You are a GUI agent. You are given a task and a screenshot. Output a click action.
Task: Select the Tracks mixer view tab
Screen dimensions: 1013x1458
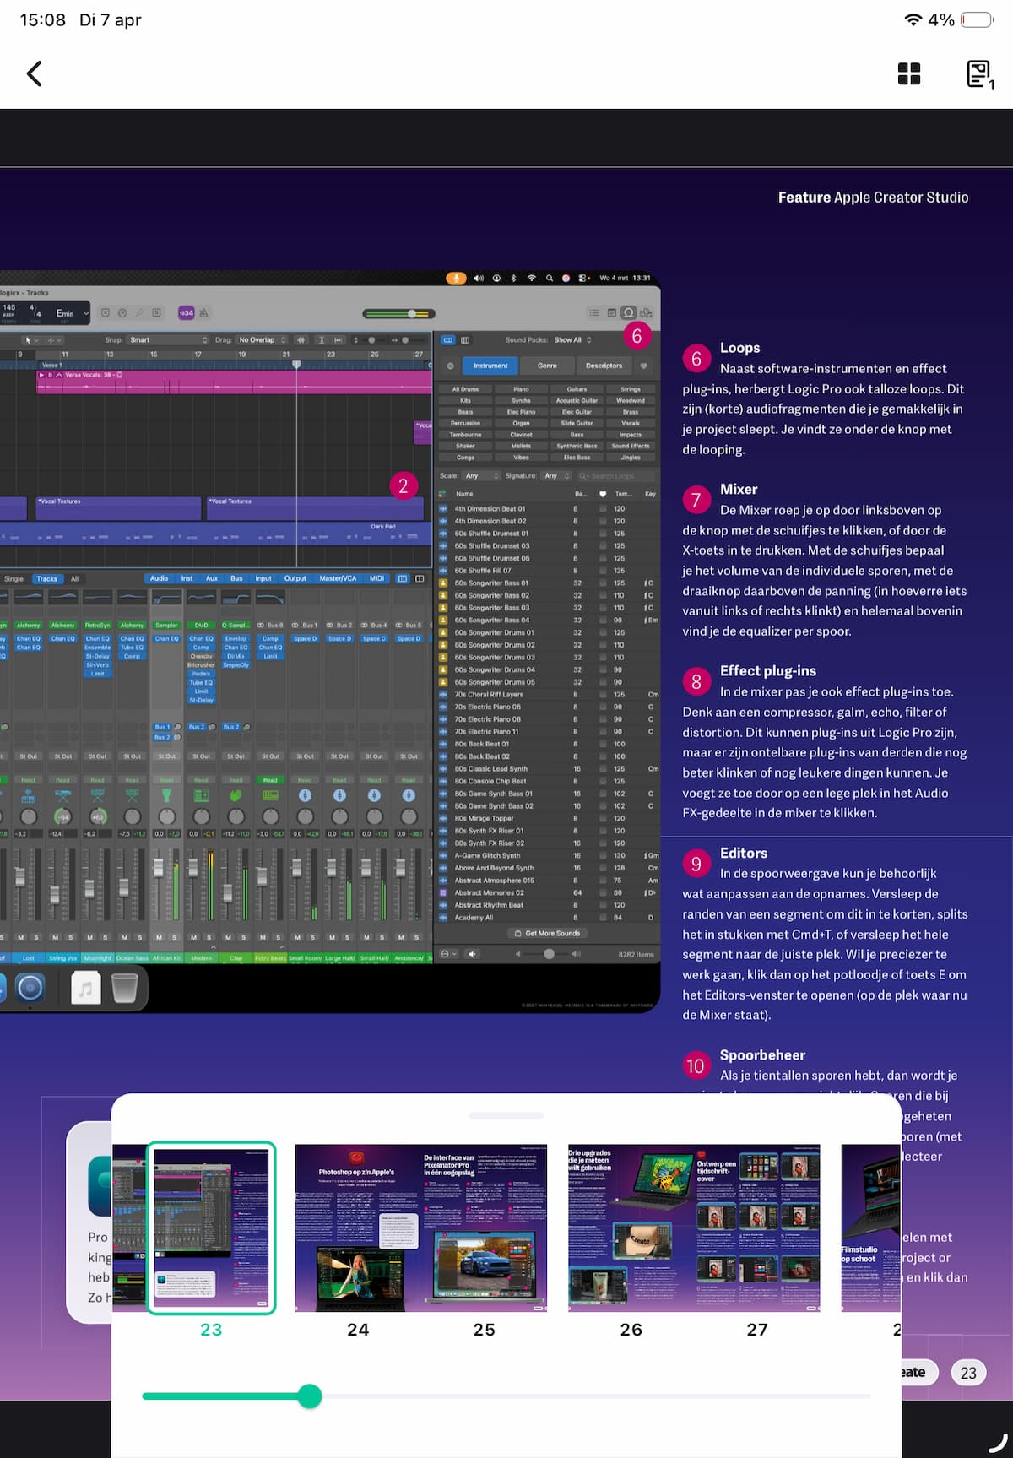click(46, 578)
